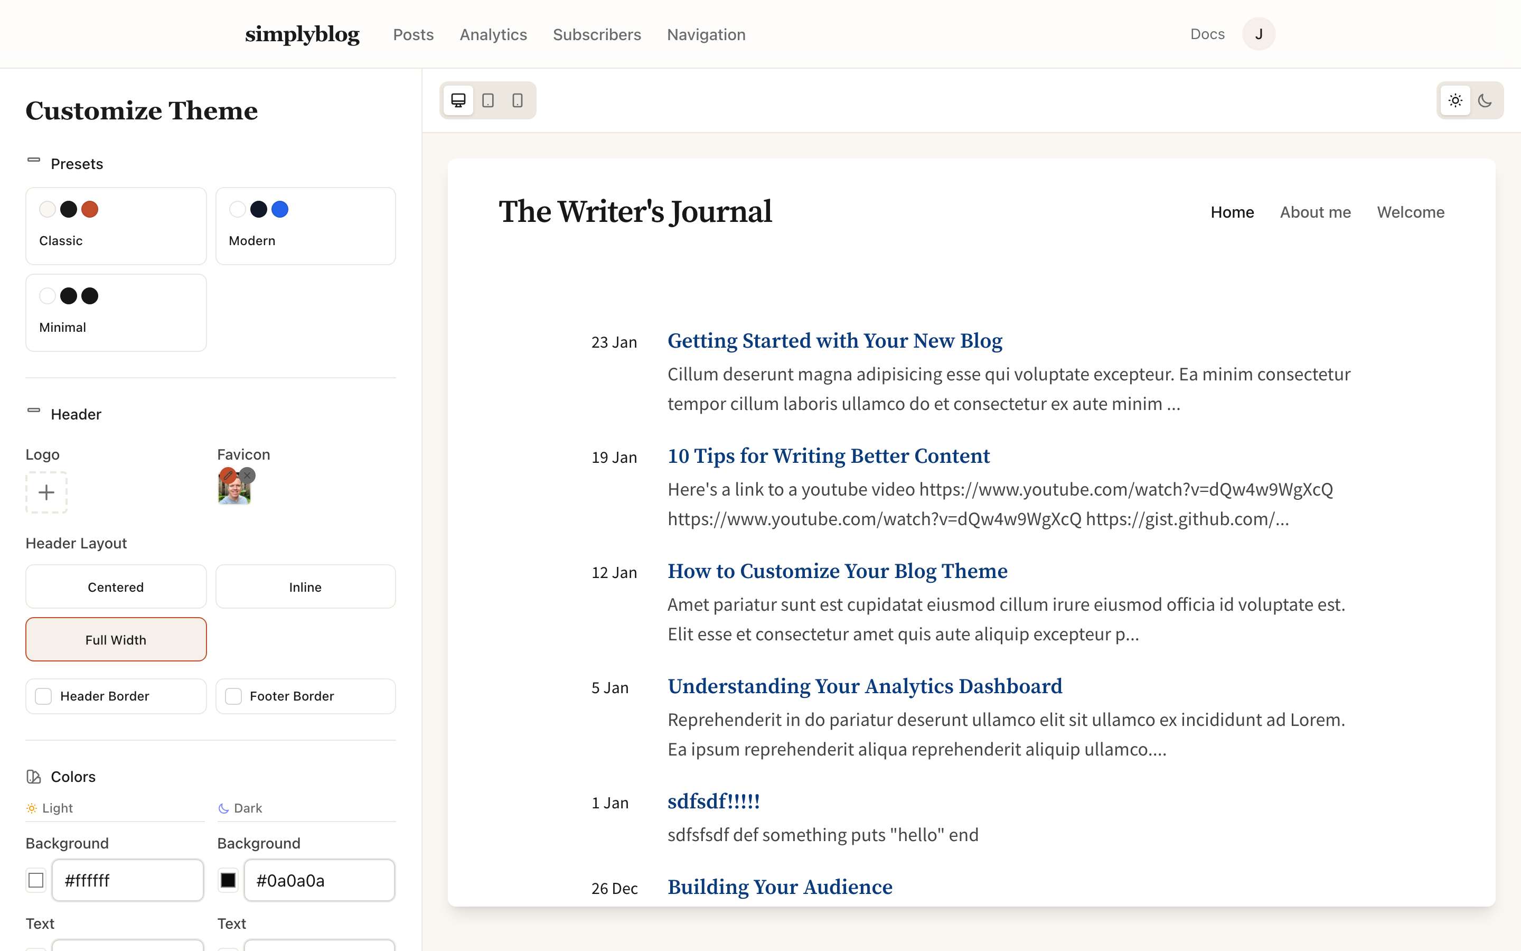Select dark mode moon icon
1521x951 pixels.
point(1485,100)
